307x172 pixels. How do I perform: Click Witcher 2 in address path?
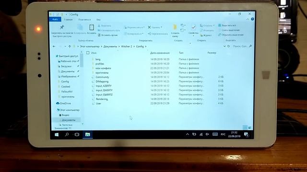pyautogui.click(x=127, y=46)
